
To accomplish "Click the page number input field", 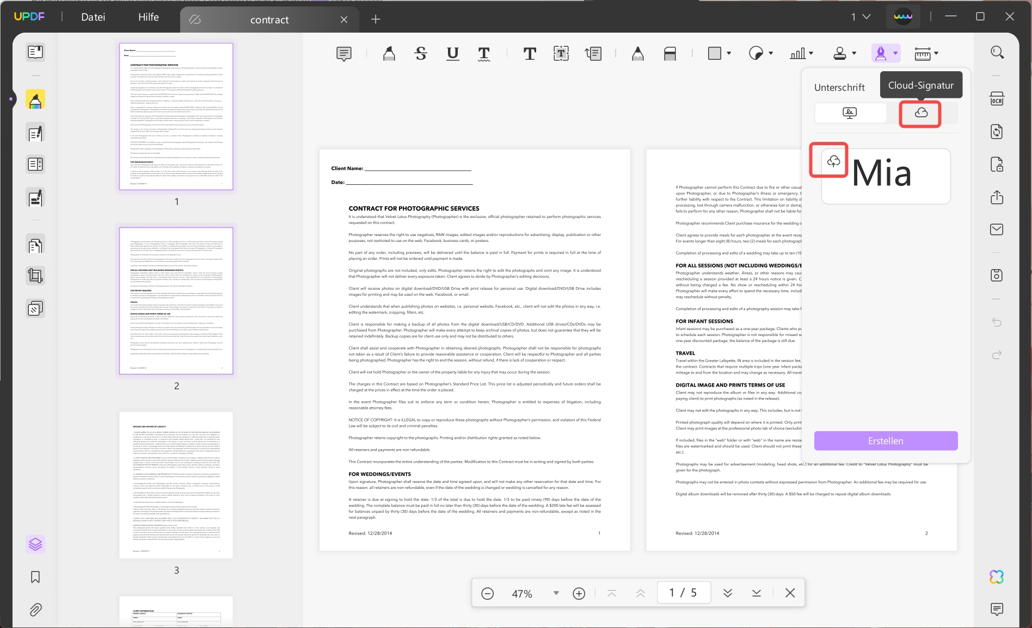I will click(684, 593).
